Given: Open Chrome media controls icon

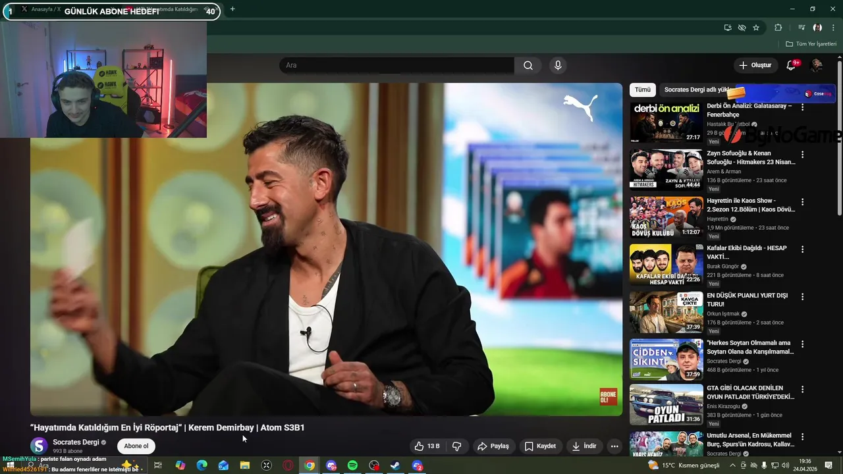Looking at the screenshot, I should click(802, 28).
